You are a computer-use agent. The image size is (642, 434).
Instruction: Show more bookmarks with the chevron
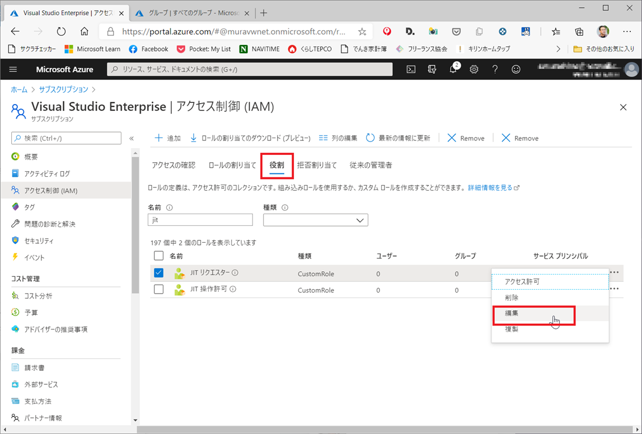click(558, 49)
